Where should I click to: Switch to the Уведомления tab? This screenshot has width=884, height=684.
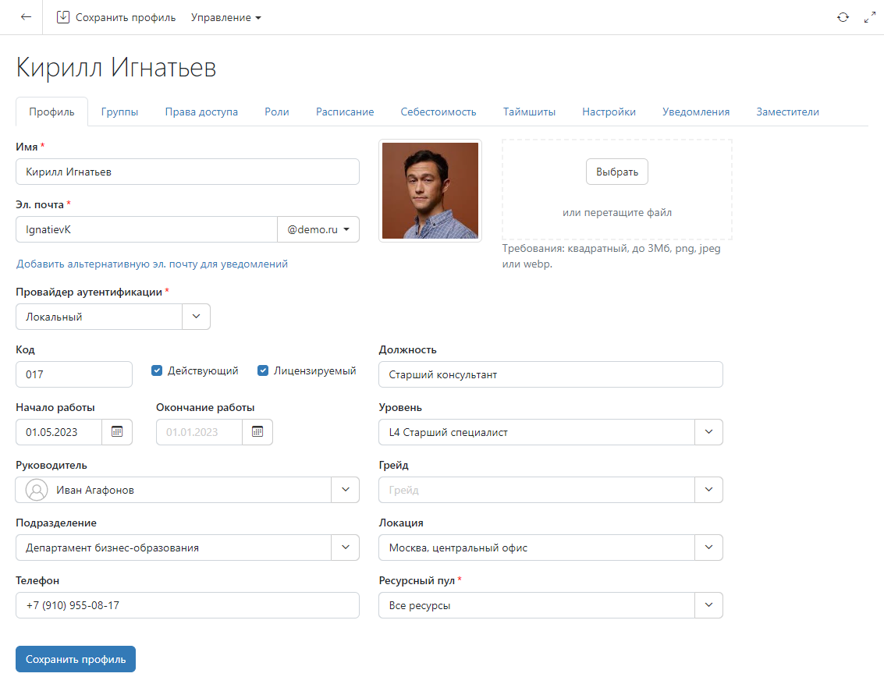[x=696, y=112]
